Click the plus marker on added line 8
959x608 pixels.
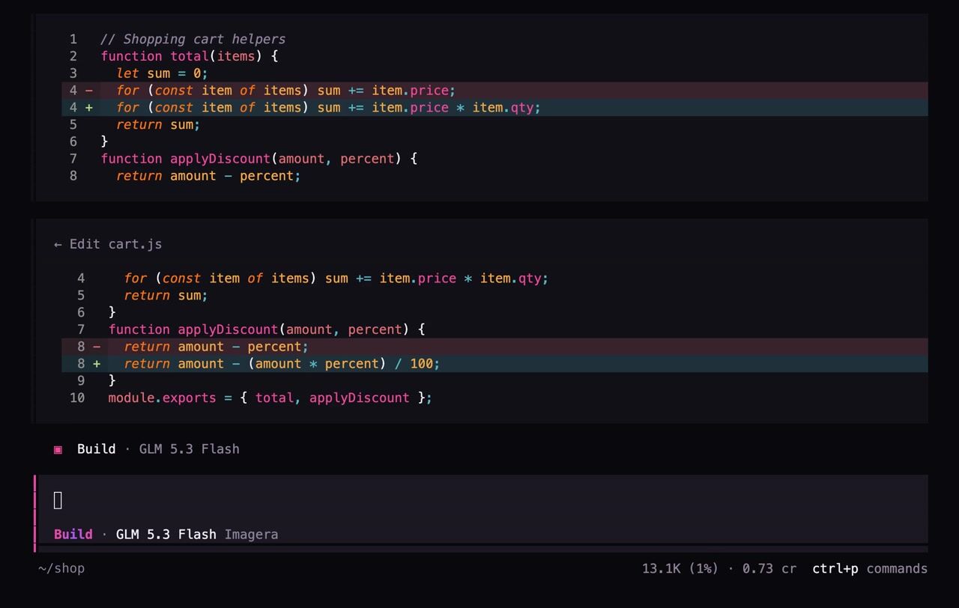click(x=97, y=364)
